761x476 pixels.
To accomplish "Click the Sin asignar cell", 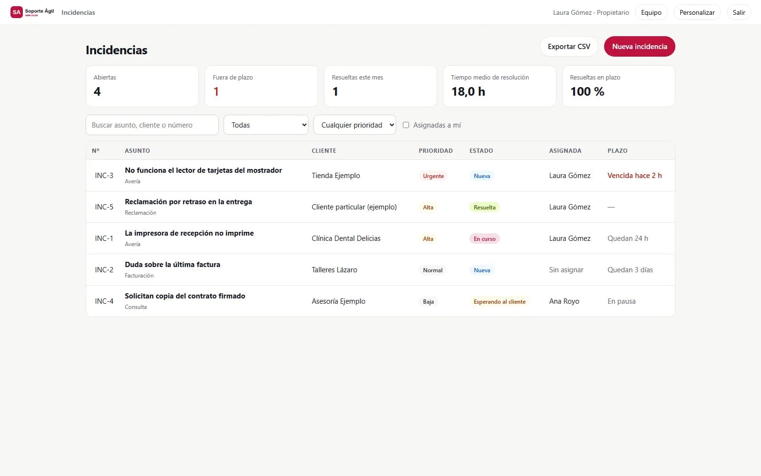I will pos(566,270).
